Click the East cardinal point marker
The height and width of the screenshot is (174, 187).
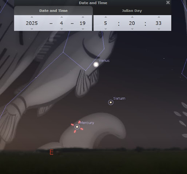click(x=52, y=152)
